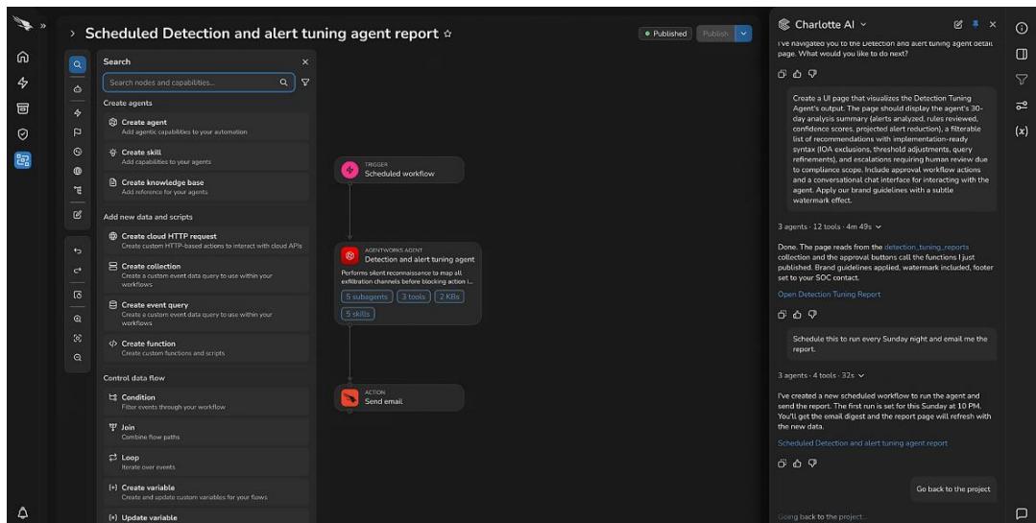Screen dimensions: 1036x523
Task: Open the Home icon in left navigation
Action: pos(22,57)
